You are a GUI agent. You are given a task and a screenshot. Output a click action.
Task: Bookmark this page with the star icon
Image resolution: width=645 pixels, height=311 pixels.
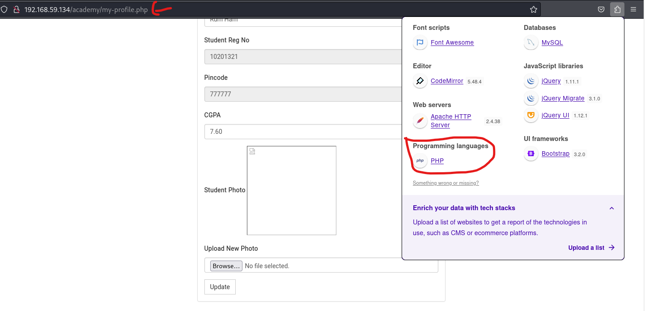(x=533, y=9)
